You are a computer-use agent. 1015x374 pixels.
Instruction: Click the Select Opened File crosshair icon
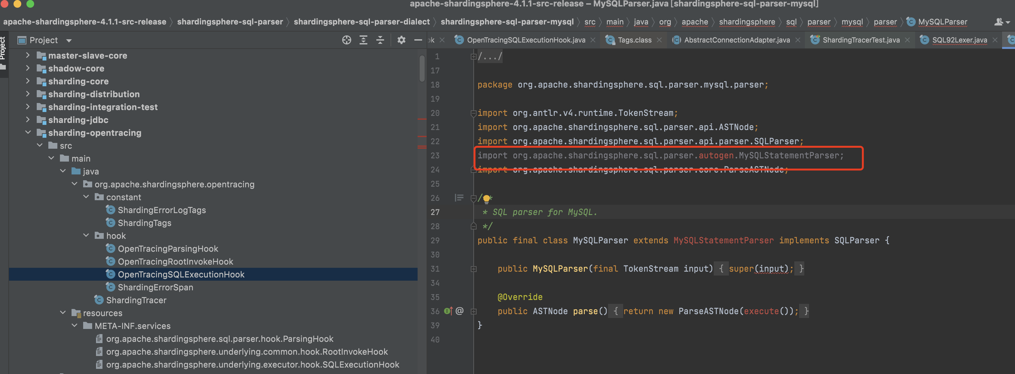click(346, 40)
